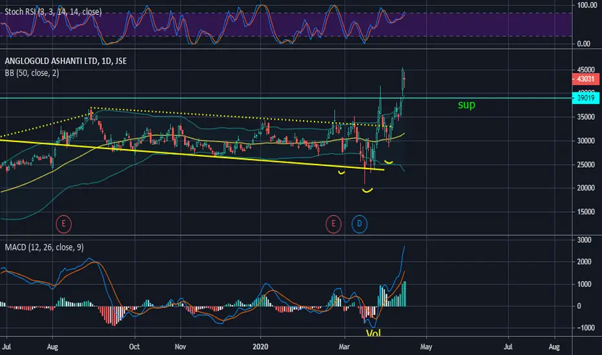
Task: Select the Stoch RSI indicator label
Action: pos(53,12)
